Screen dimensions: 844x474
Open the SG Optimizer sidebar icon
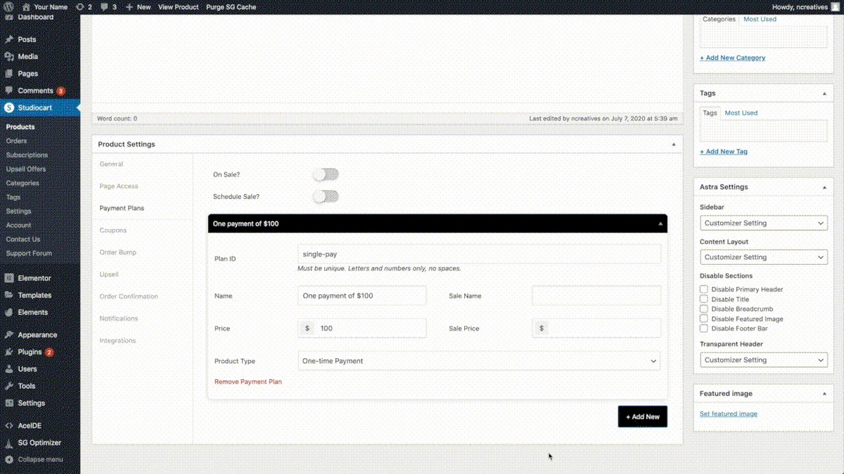click(x=9, y=442)
